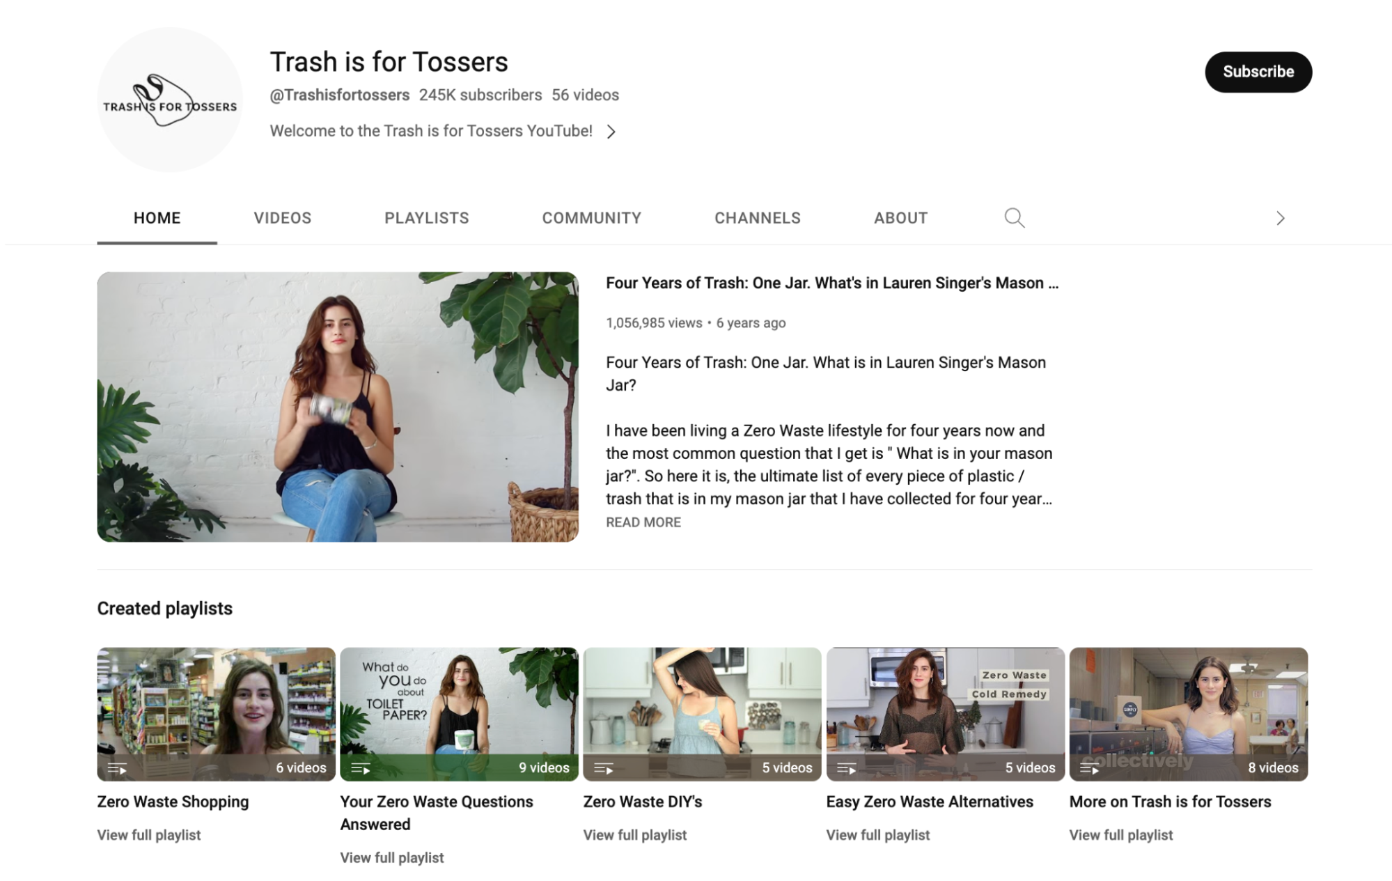The height and width of the screenshot is (881, 1392).
Task: Open More on Trash is for Tossers title
Action: coord(1170,802)
